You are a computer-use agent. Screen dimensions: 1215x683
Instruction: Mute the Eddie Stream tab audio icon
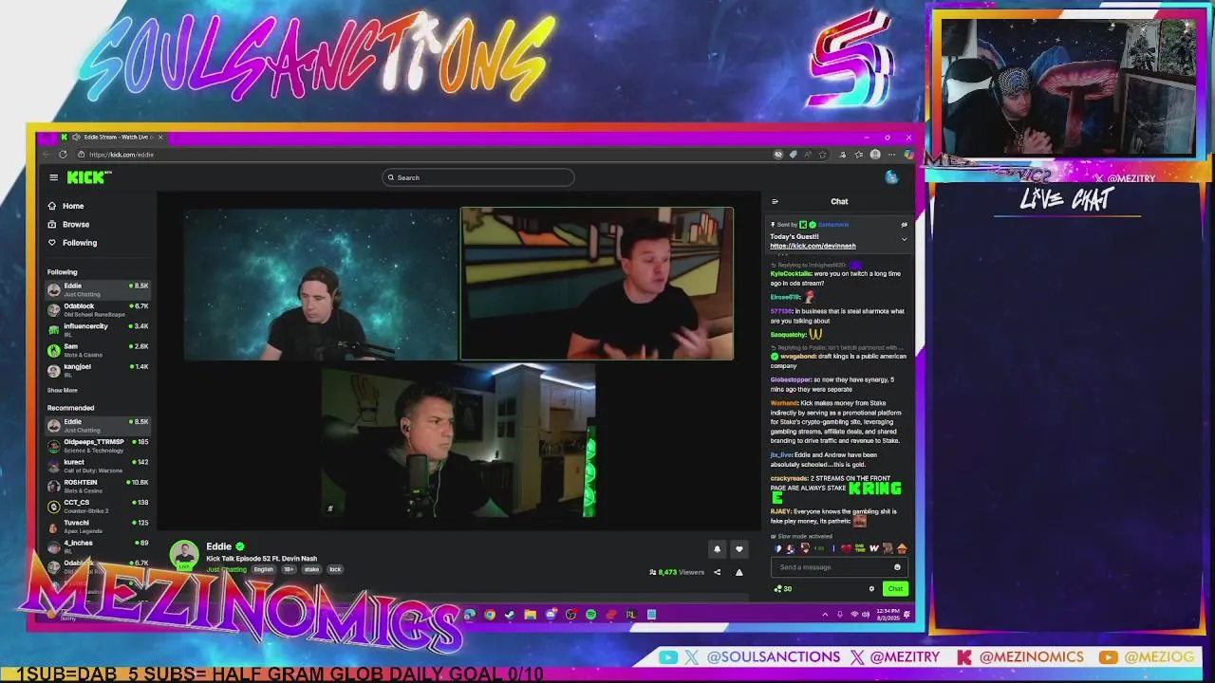pos(76,138)
